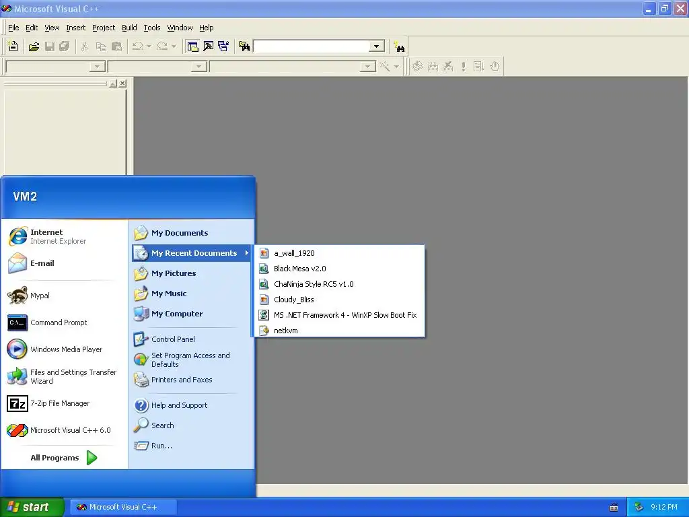Click the Open file toolbar icon
The image size is (689, 517).
(x=34, y=46)
